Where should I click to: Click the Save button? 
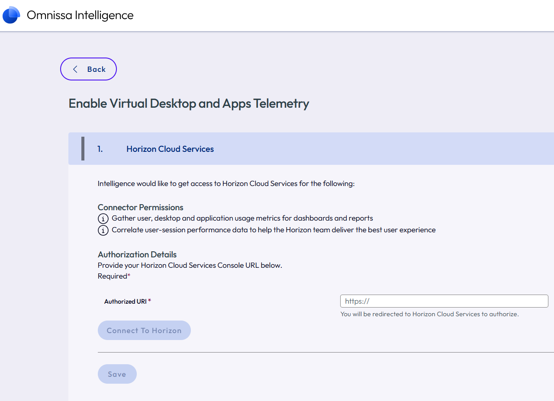pyautogui.click(x=117, y=374)
